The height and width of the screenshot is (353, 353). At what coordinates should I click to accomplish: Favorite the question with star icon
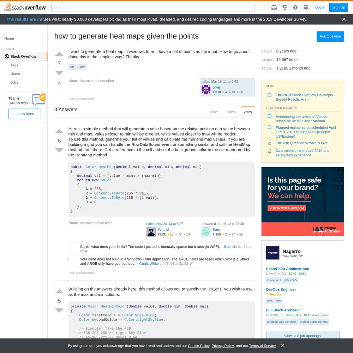59,83
